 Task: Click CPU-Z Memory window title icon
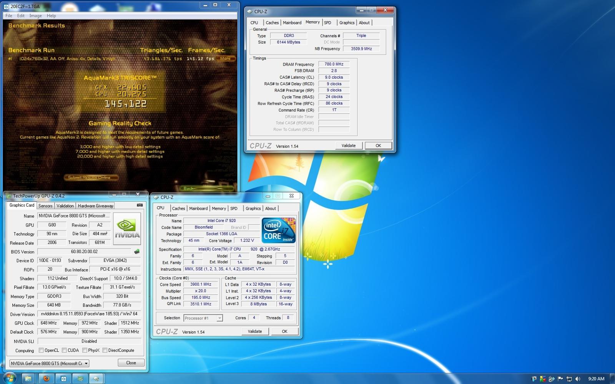250,12
